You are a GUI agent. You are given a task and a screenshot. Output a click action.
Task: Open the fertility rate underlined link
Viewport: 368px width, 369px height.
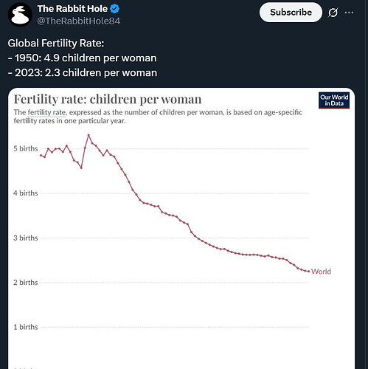coord(46,112)
